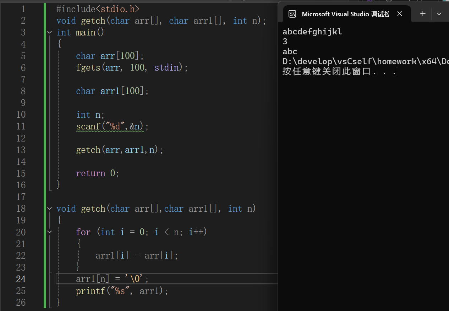This screenshot has height=311, width=449.
Task: Click the getch(arr,arr1,n) call on line 13
Action: click(x=120, y=150)
